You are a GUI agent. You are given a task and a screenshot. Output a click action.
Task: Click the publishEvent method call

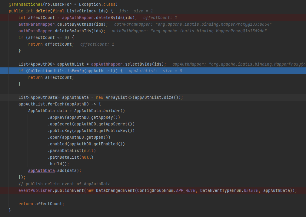click(x=69, y=190)
